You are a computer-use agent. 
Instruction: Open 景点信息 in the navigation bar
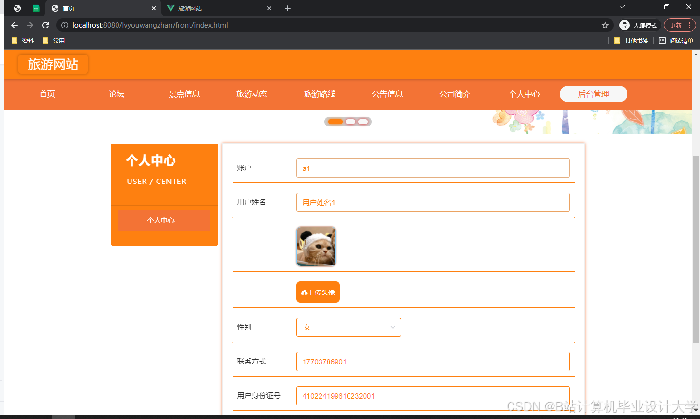click(x=184, y=94)
